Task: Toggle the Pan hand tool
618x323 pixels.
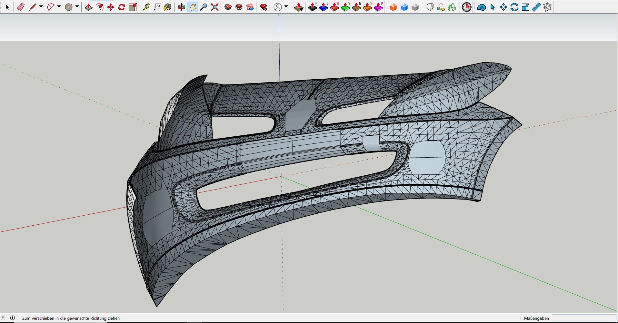Action: click(x=193, y=7)
